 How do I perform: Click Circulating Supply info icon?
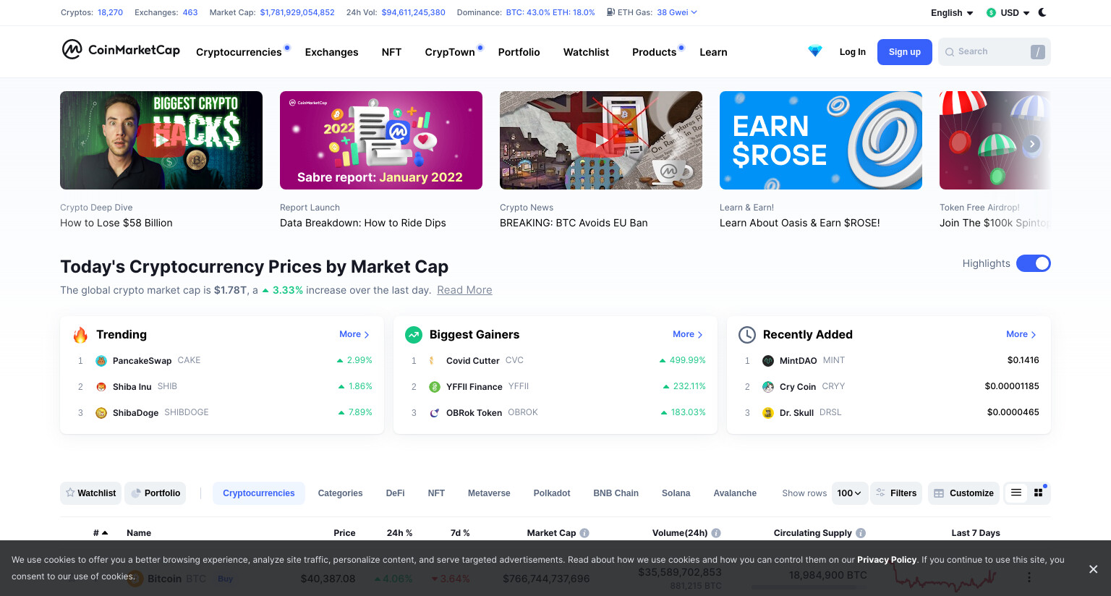[861, 533]
